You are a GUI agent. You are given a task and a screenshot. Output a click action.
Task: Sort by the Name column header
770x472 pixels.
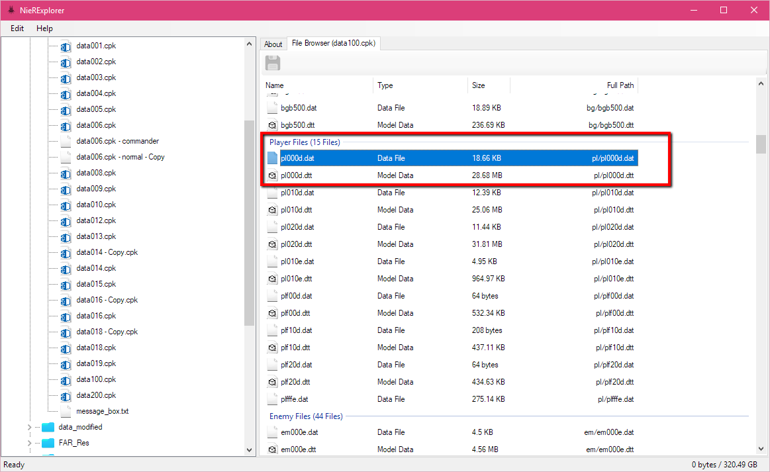point(318,85)
